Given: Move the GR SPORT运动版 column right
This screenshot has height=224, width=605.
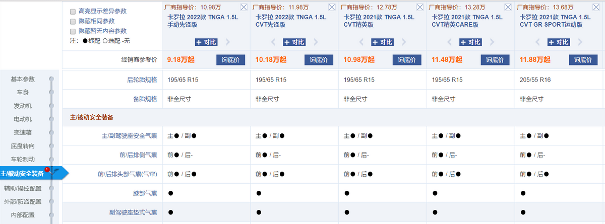Looking at the screenshot, I should 581,42.
